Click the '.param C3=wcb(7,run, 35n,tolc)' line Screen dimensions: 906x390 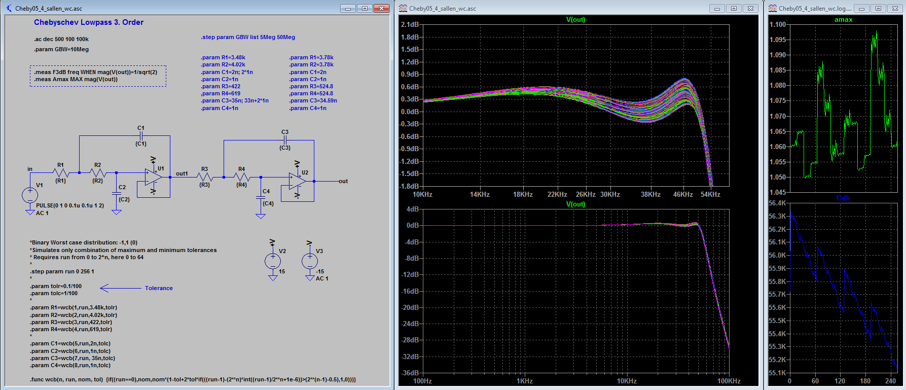point(73,358)
